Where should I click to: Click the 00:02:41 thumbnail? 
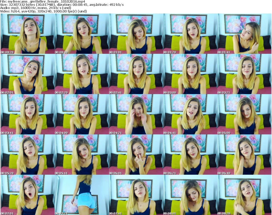tap(136, 74)
